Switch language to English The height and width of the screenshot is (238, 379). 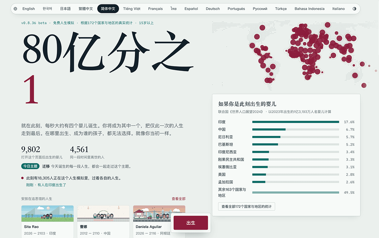tap(29, 9)
